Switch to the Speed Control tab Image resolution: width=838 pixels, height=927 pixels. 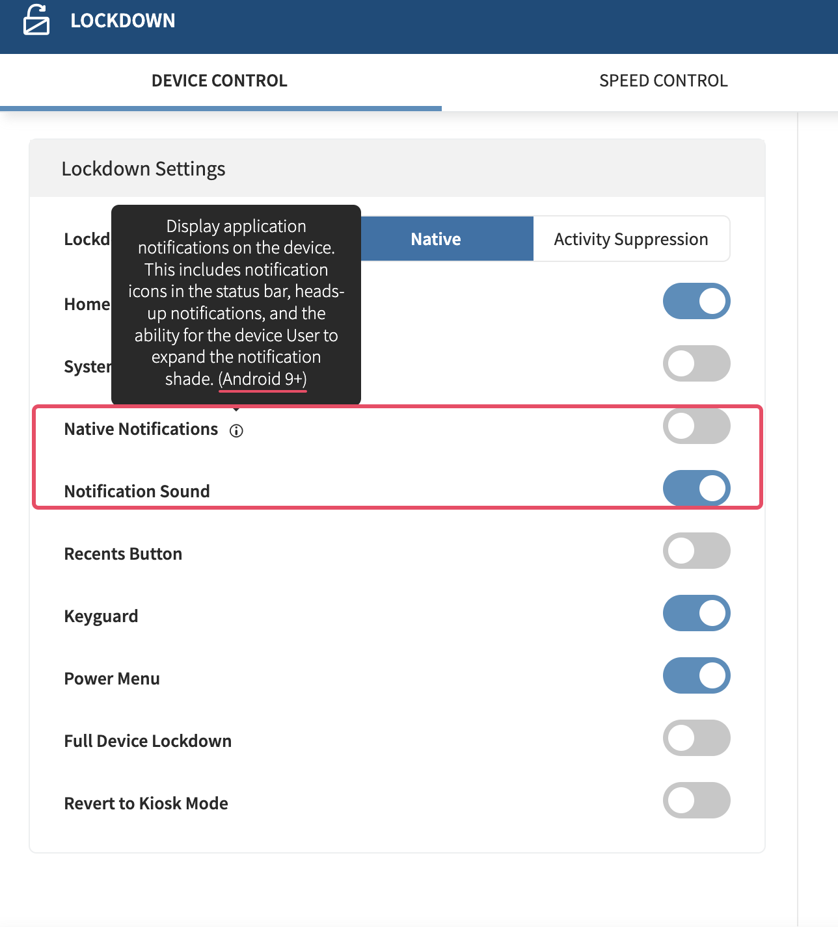(x=663, y=81)
